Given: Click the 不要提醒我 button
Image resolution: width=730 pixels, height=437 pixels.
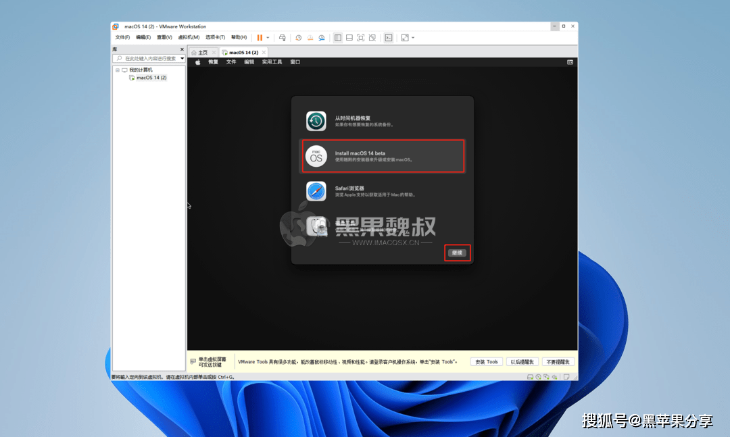Looking at the screenshot, I should click(x=558, y=362).
